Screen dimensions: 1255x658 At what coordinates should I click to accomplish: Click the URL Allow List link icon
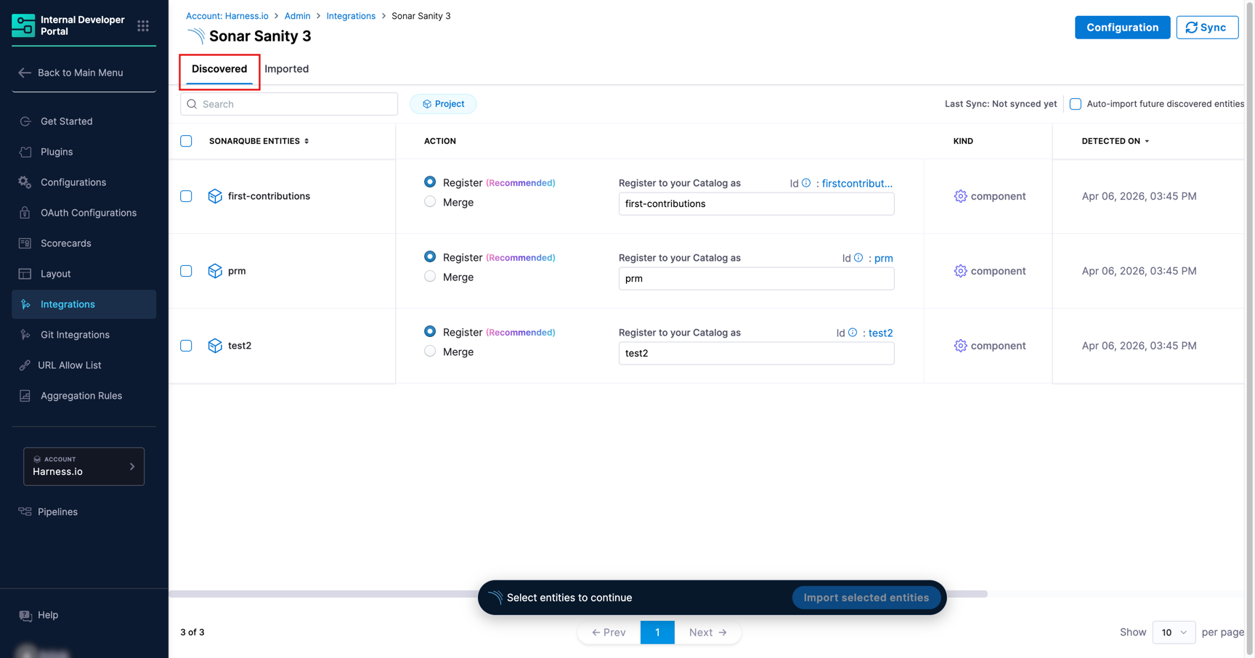point(25,365)
